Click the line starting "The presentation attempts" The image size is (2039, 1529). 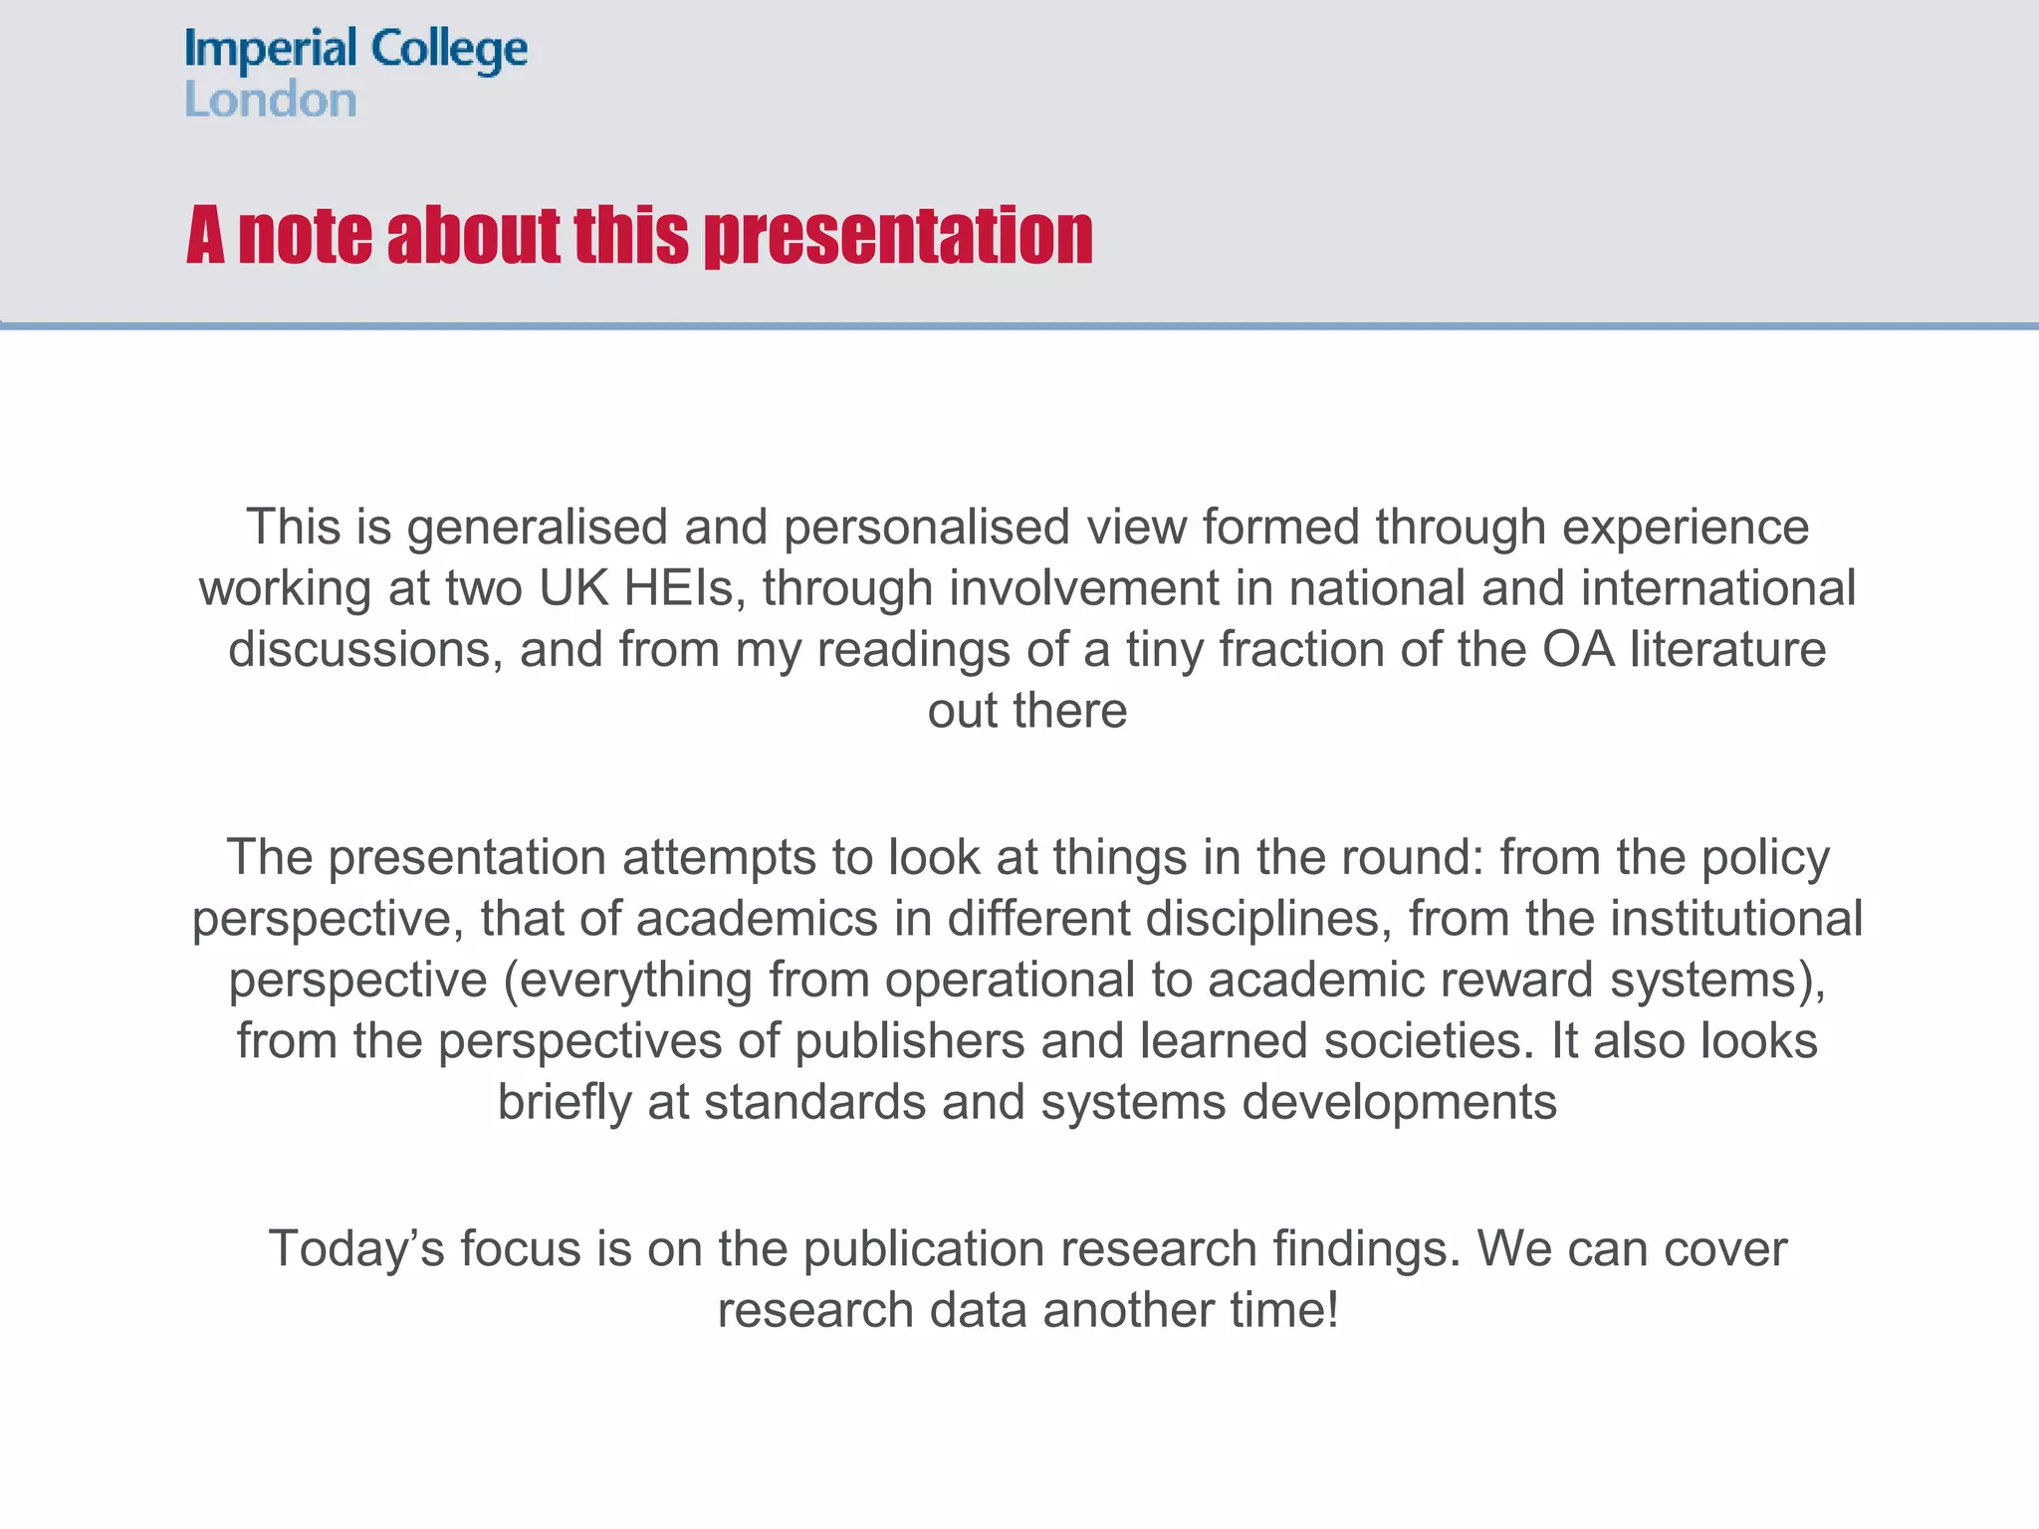tap(1027, 857)
